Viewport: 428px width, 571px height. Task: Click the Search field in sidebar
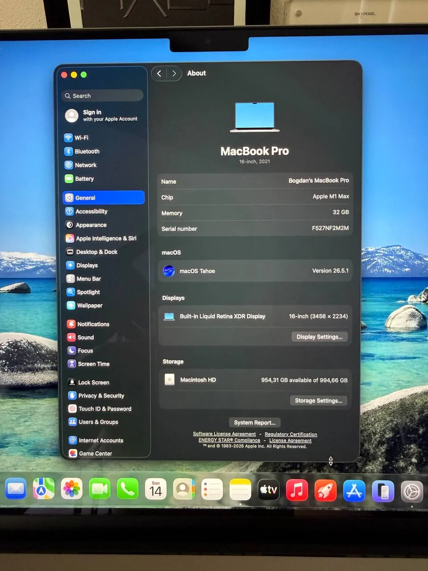[103, 96]
